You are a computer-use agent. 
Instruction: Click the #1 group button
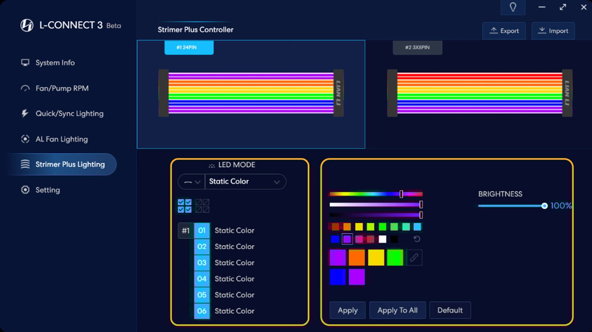tap(186, 230)
